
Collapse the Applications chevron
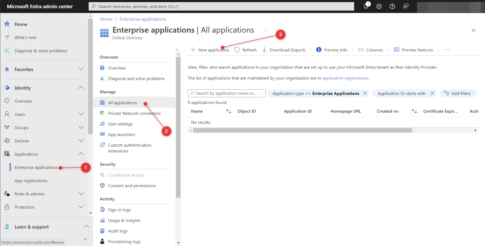coord(81,154)
